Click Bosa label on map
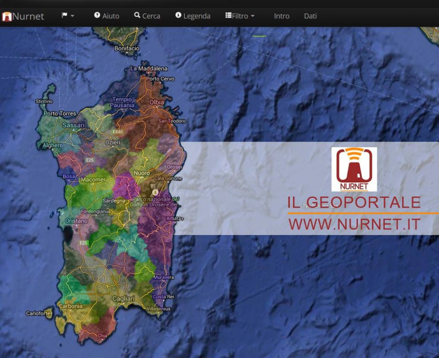Viewport: 439px width, 358px height. (69, 176)
